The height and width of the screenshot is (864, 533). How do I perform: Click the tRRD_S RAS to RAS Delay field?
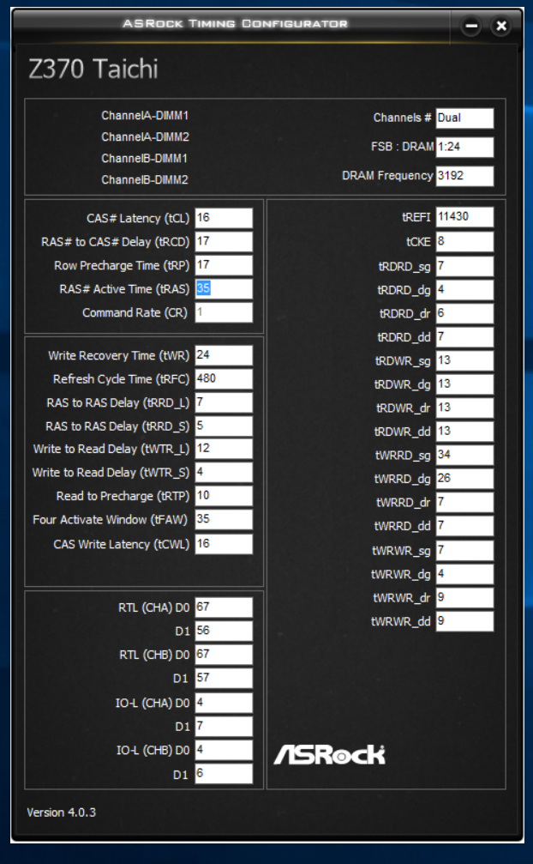tap(224, 426)
